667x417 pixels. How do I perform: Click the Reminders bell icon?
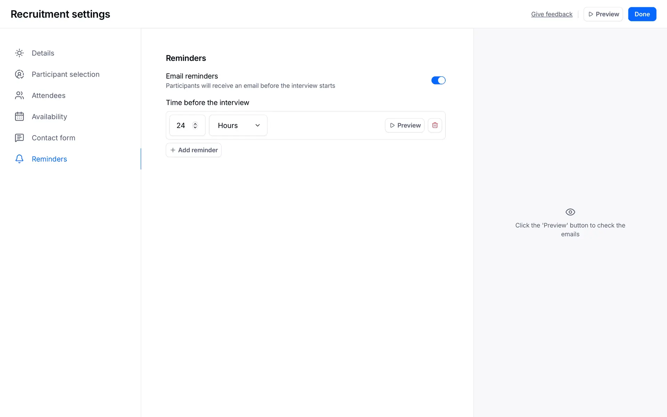coord(19,159)
